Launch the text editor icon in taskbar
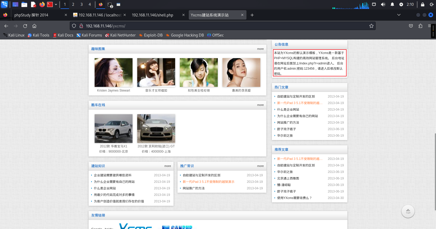Screen dimensions: 436x229 click(33, 4)
